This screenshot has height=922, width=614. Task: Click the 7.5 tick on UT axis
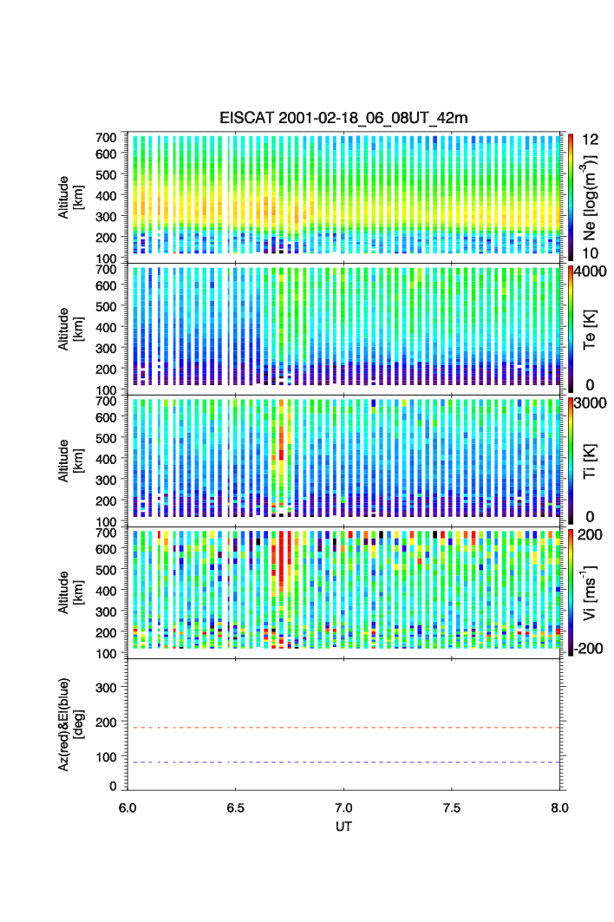coord(451,808)
